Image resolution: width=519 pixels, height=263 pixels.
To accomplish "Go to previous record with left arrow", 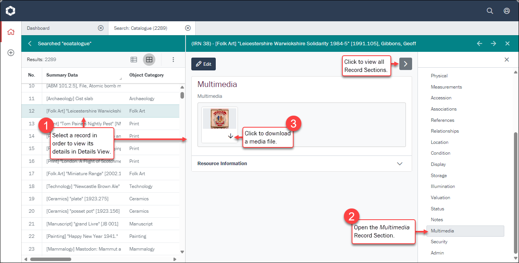I will 479,44.
